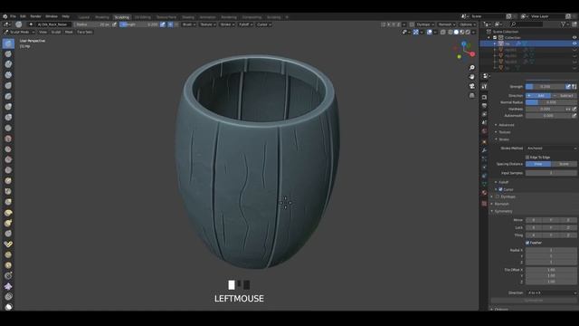The height and width of the screenshot is (326, 579).
Task: Select the Clay Strips sculpt brush
Action: click(8, 75)
